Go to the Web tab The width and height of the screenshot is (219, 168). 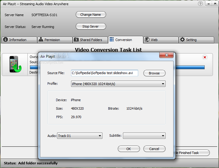tap(161, 40)
